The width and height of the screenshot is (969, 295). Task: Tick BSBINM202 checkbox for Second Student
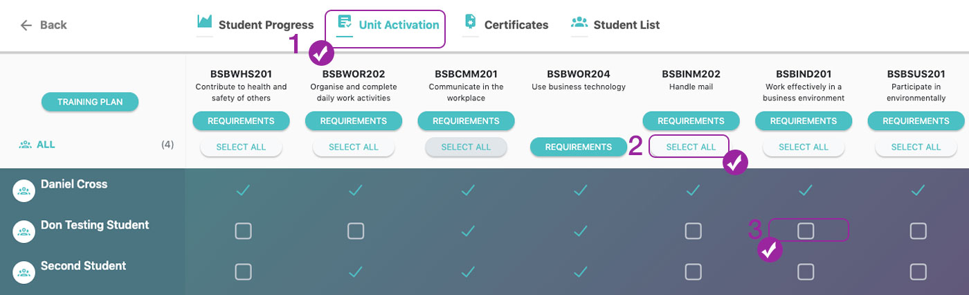click(x=693, y=272)
